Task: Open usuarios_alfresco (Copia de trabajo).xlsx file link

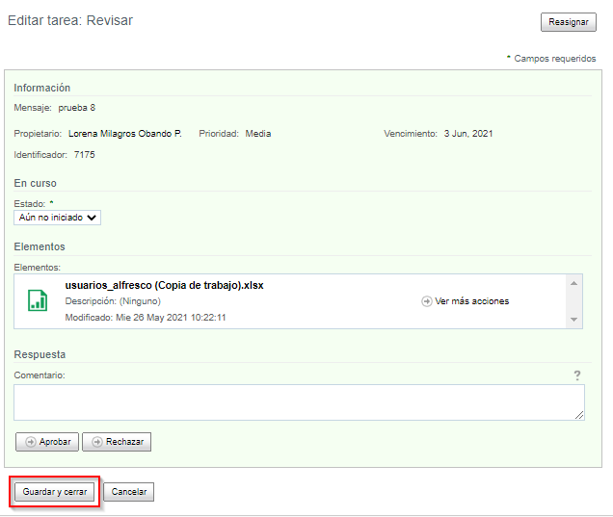Action: tap(164, 285)
